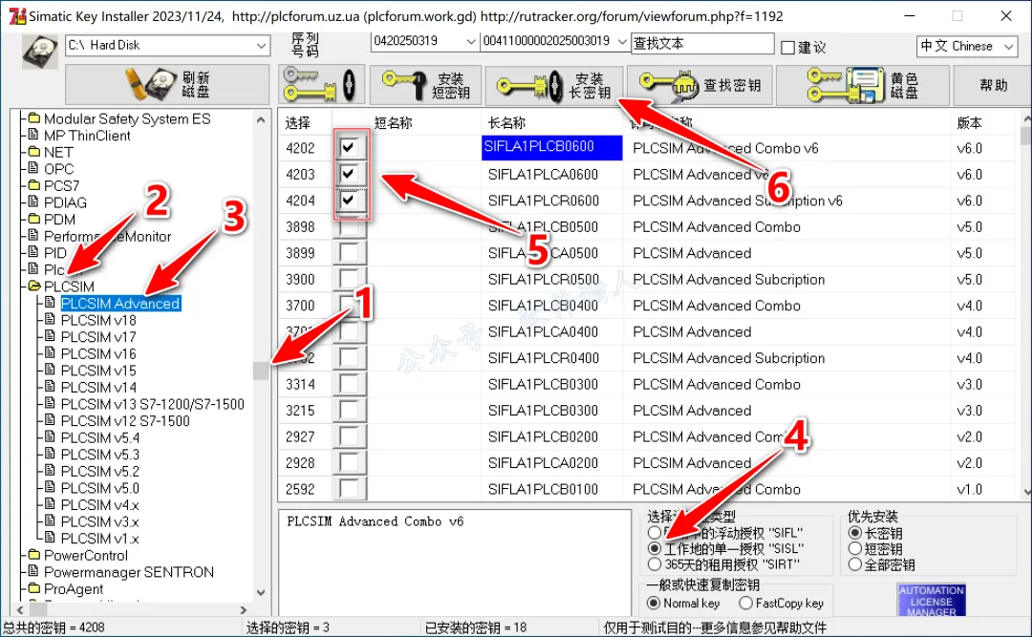Click the SIFLA1PLCB0600 long name cell

(551, 147)
